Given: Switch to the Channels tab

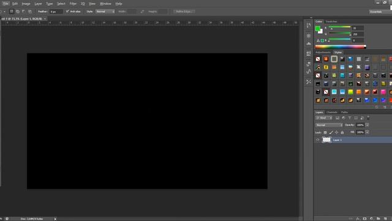Looking at the screenshot, I should tap(332, 112).
